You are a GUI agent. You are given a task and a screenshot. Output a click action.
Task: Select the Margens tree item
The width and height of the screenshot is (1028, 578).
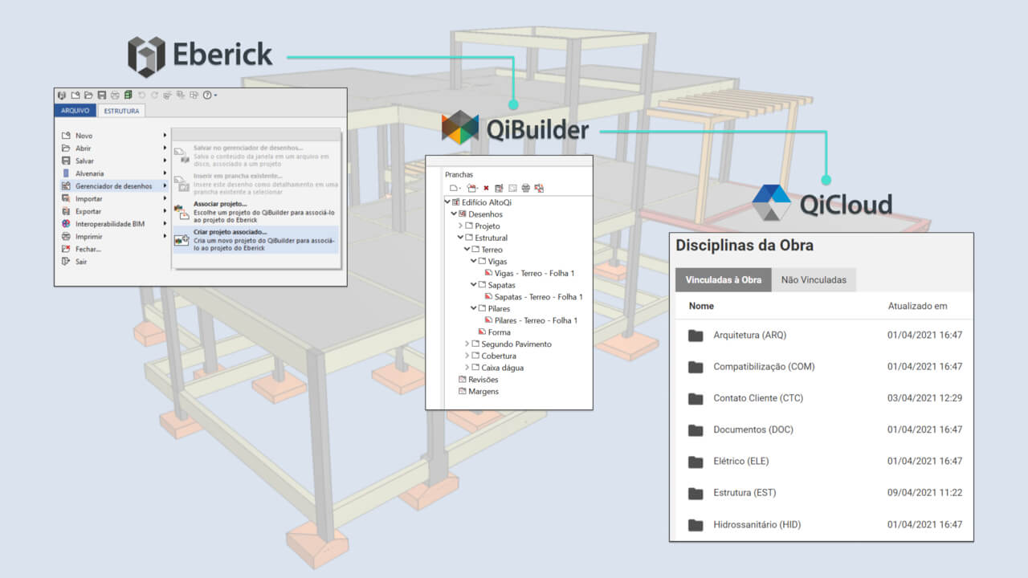click(x=478, y=391)
